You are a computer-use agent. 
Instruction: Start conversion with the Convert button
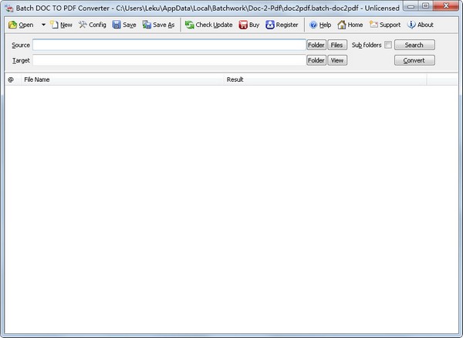pos(414,60)
